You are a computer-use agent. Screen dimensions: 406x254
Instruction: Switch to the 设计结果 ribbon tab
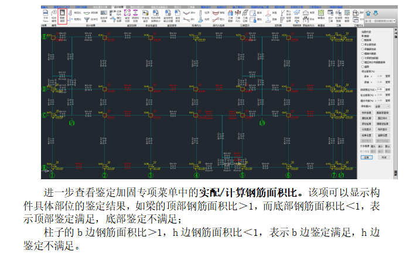[x=118, y=6]
